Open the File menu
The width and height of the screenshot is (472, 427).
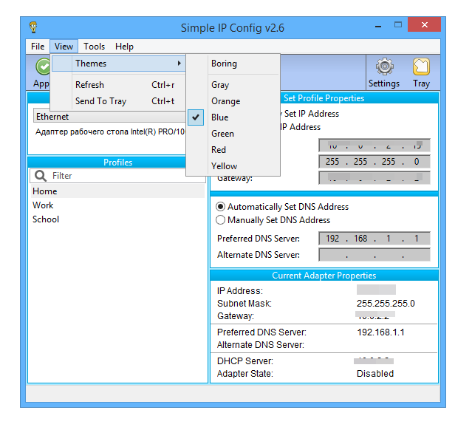coord(38,47)
